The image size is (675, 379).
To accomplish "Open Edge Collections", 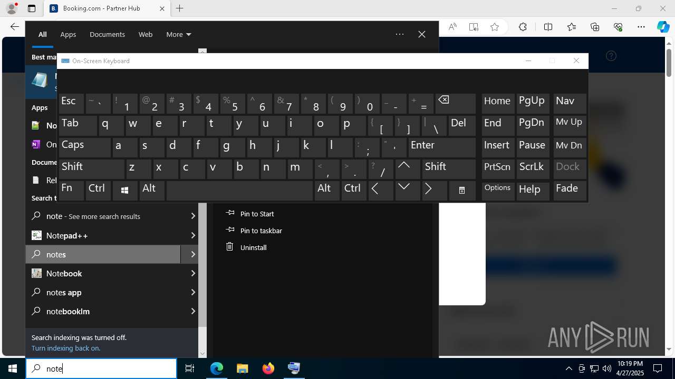I will pos(595,27).
